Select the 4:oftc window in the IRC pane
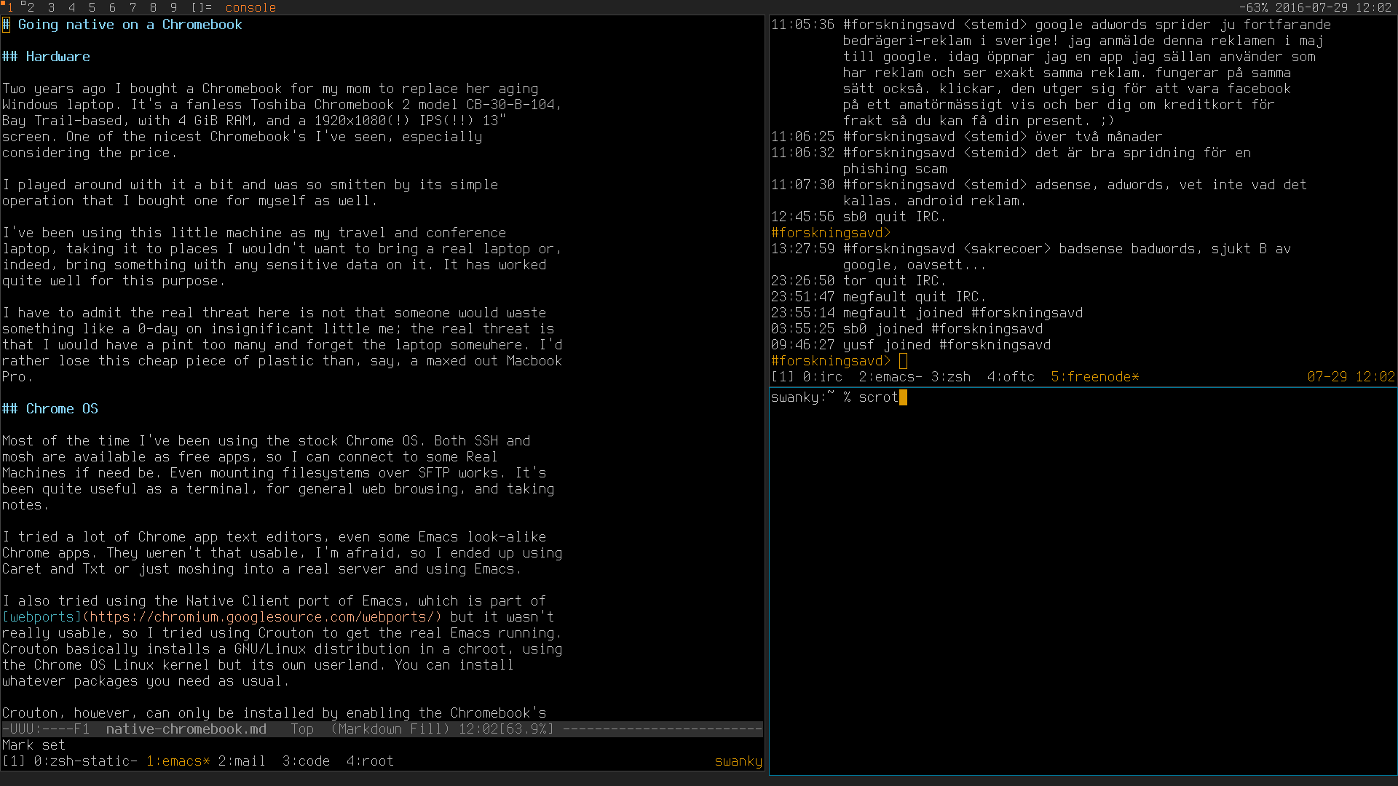 [x=1012, y=377]
